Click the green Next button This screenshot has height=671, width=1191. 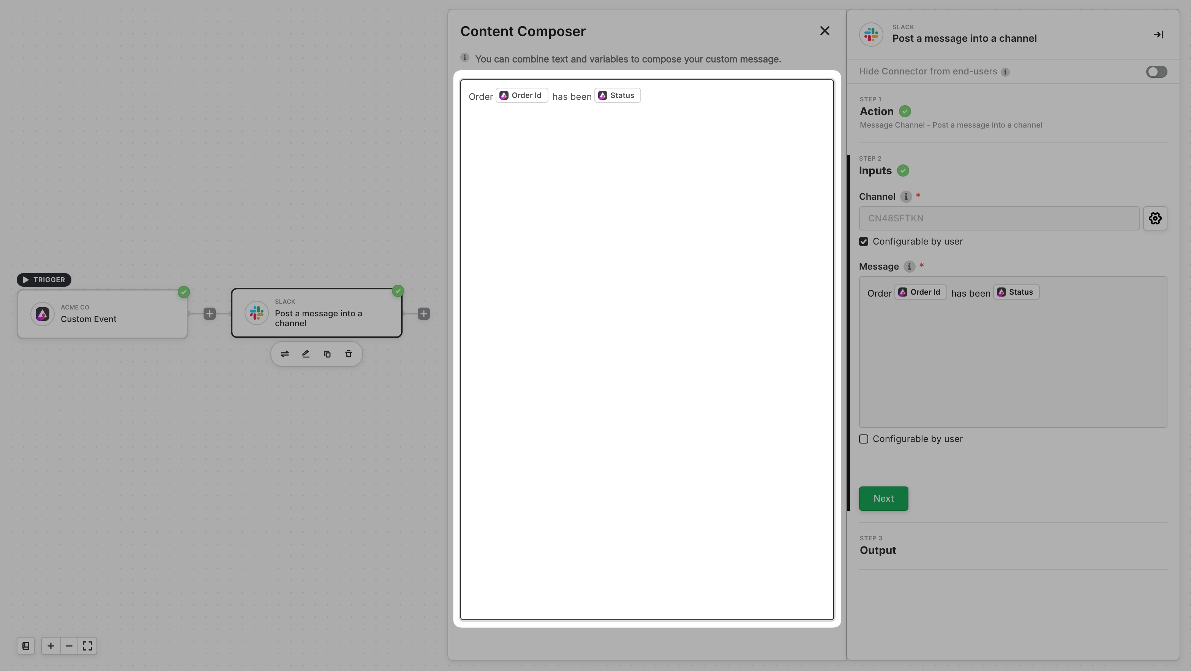pos(883,499)
